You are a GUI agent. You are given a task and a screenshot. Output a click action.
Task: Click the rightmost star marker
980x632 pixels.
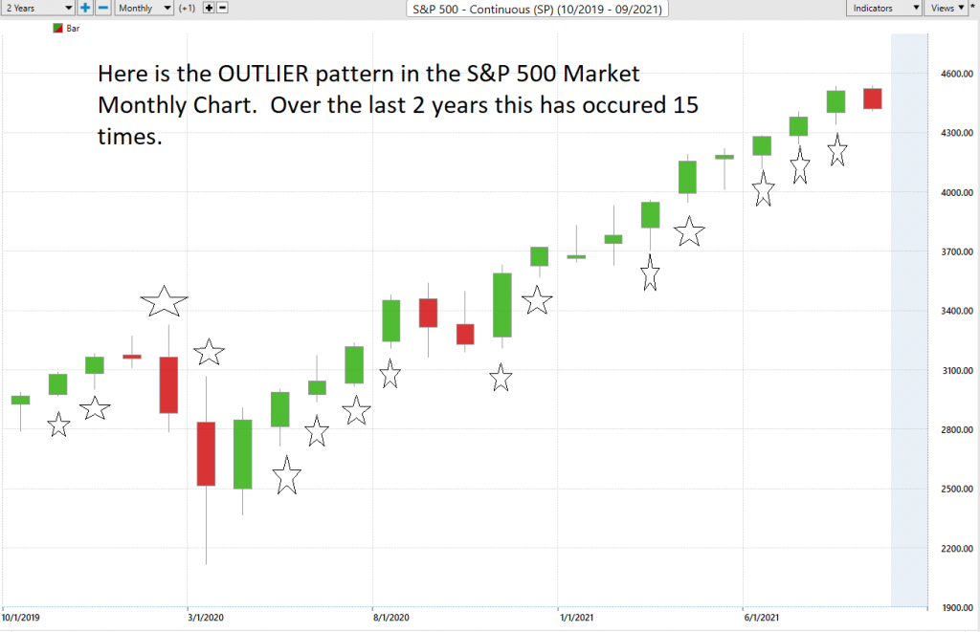point(836,150)
